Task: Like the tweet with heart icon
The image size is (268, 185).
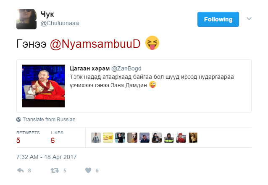Action: click(88, 170)
